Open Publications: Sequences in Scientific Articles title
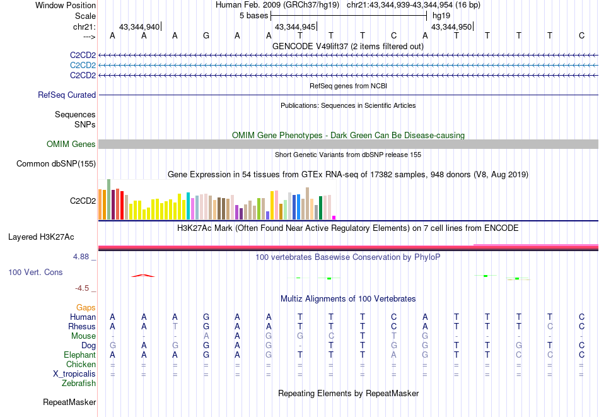599x417 pixels. click(x=348, y=105)
